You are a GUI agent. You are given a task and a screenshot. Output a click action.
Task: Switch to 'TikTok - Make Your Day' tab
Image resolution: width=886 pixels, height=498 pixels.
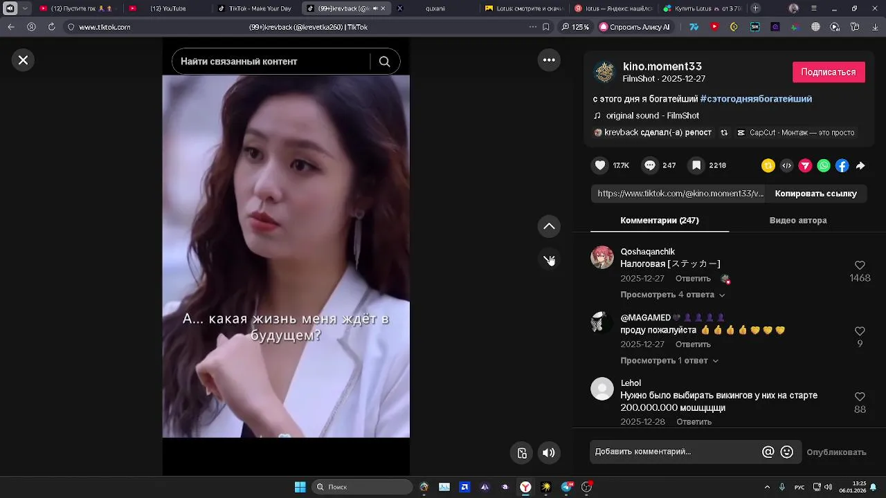[255, 8]
